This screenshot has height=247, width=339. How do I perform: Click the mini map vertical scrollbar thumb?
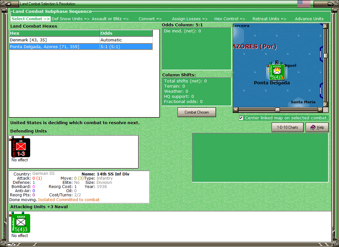click(x=326, y=55)
